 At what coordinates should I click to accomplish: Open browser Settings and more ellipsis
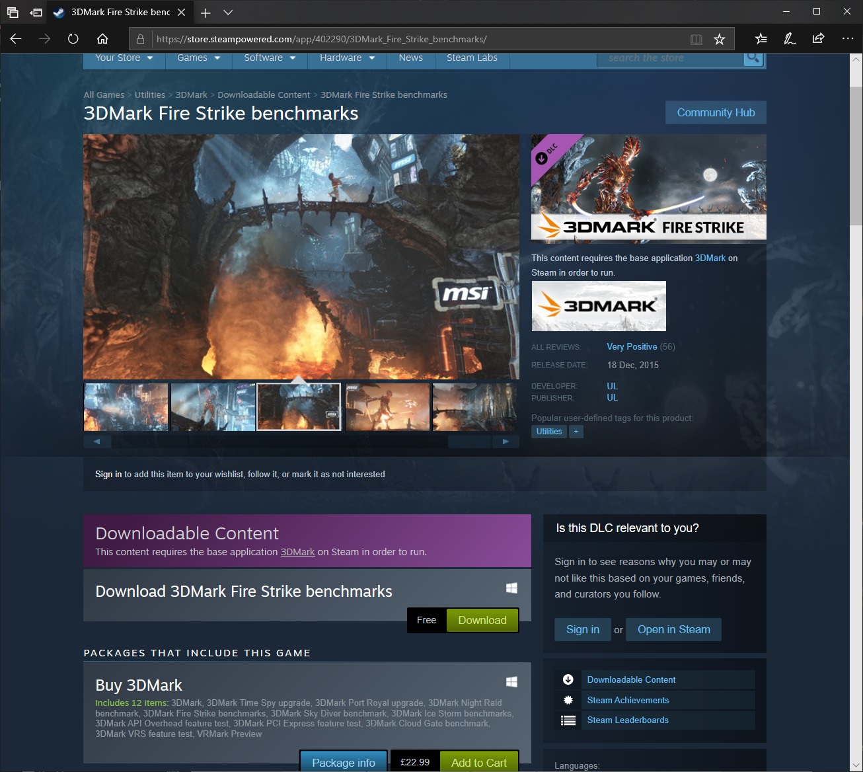click(848, 39)
